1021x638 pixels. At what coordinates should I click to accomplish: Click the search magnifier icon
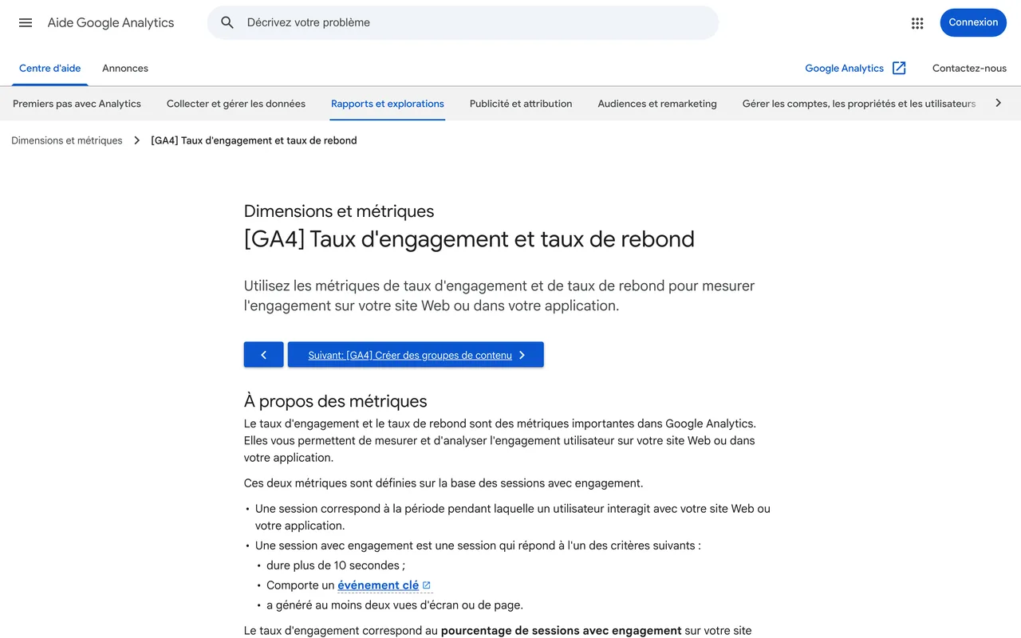coord(227,22)
